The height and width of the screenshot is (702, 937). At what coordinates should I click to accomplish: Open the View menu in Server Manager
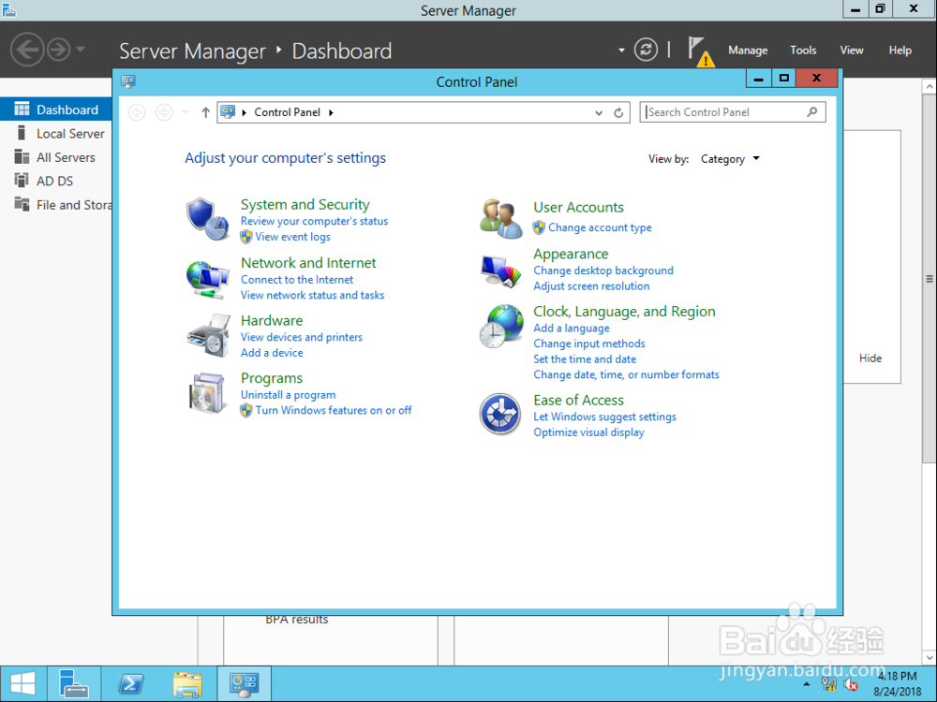pos(852,51)
